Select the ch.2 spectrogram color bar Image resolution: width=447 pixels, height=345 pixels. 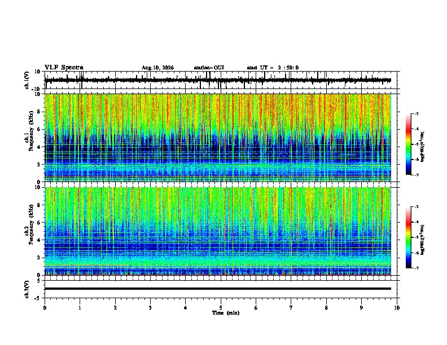[x=408, y=237]
